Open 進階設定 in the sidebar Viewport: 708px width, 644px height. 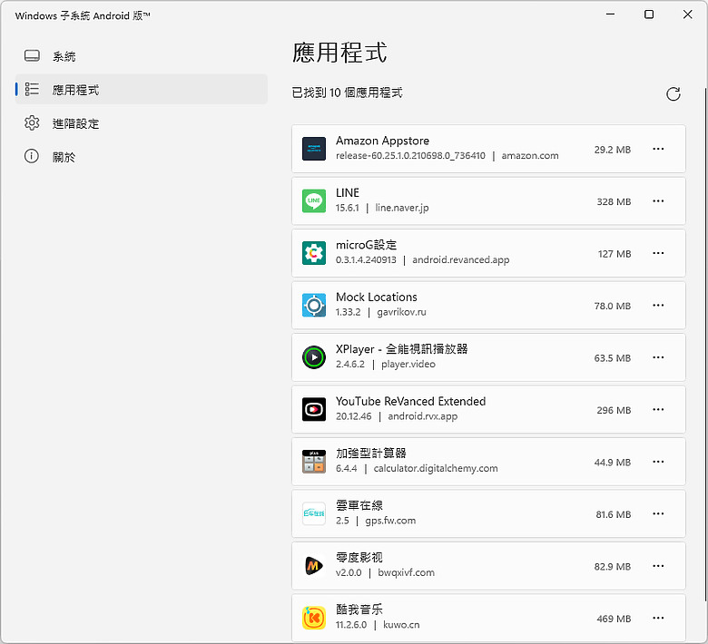pos(141,123)
